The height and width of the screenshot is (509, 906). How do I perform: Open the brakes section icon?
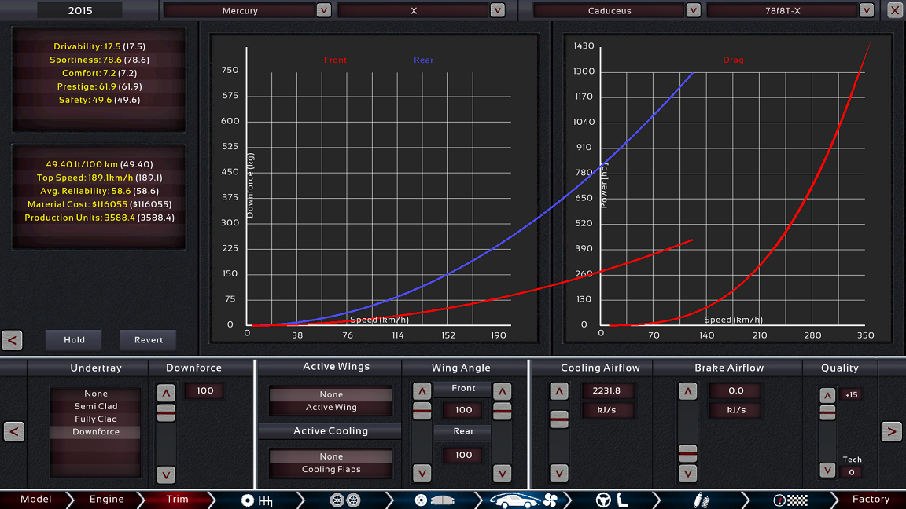pyautogui.click(x=434, y=500)
